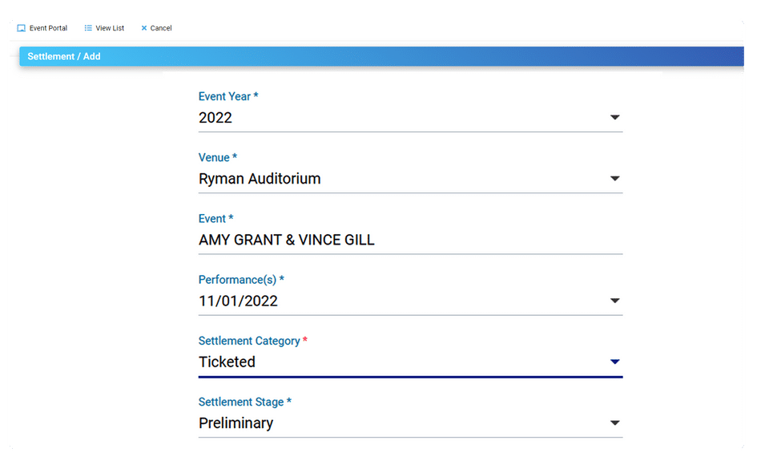769x469 pixels.
Task: Expand the Settlement Stage dropdown arrow
Action: coord(614,423)
